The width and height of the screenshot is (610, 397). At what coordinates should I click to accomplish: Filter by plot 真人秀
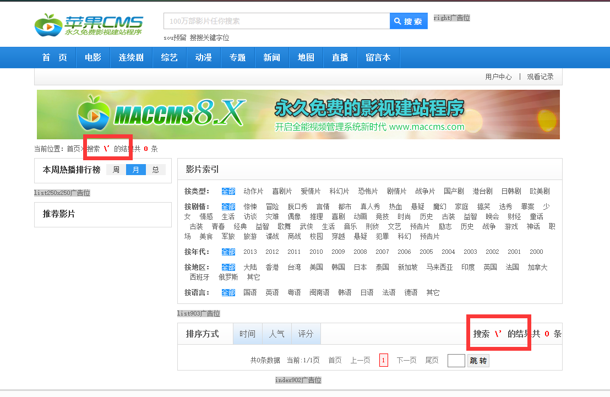(371, 206)
